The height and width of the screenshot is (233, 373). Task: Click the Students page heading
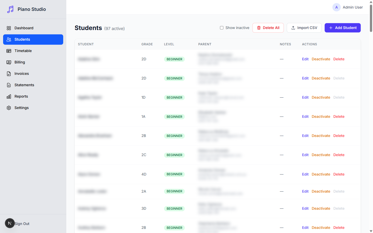[88, 28]
